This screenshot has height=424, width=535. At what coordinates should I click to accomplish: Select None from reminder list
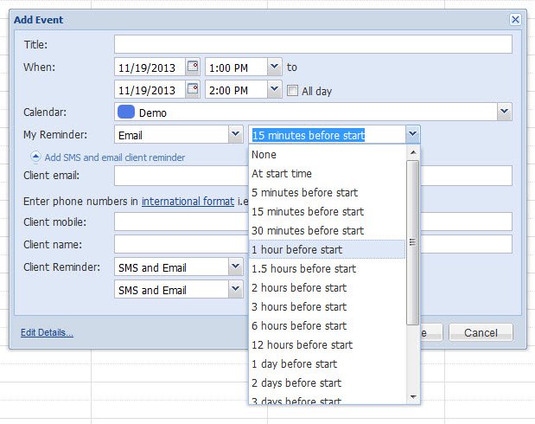pos(327,154)
